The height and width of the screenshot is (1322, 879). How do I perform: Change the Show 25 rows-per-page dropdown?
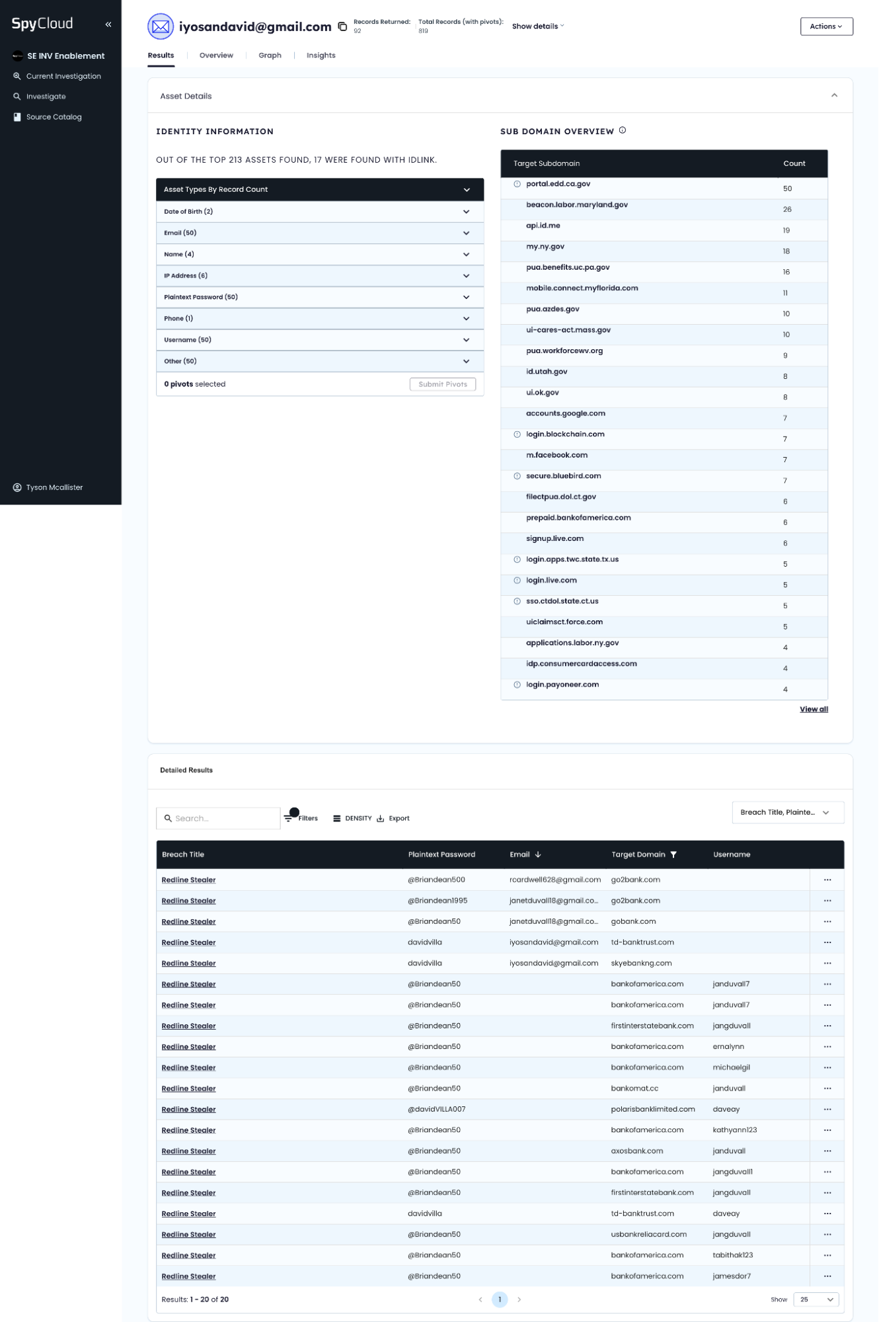pos(816,1300)
